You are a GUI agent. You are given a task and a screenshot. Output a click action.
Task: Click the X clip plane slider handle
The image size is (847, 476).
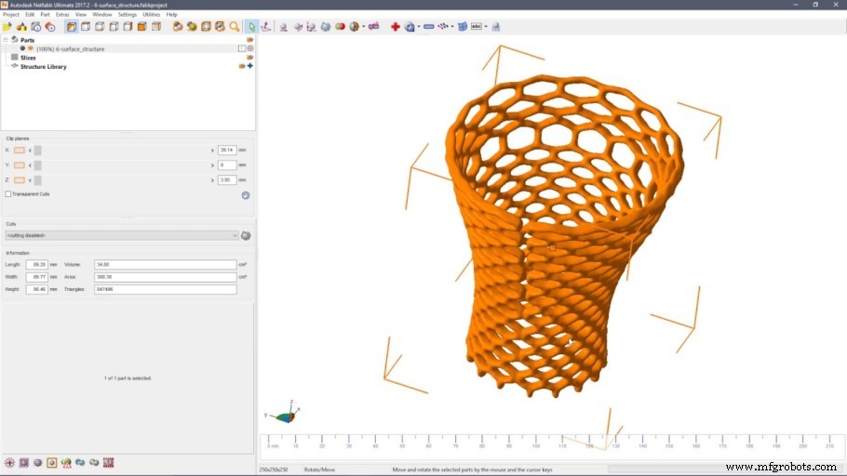(x=38, y=150)
